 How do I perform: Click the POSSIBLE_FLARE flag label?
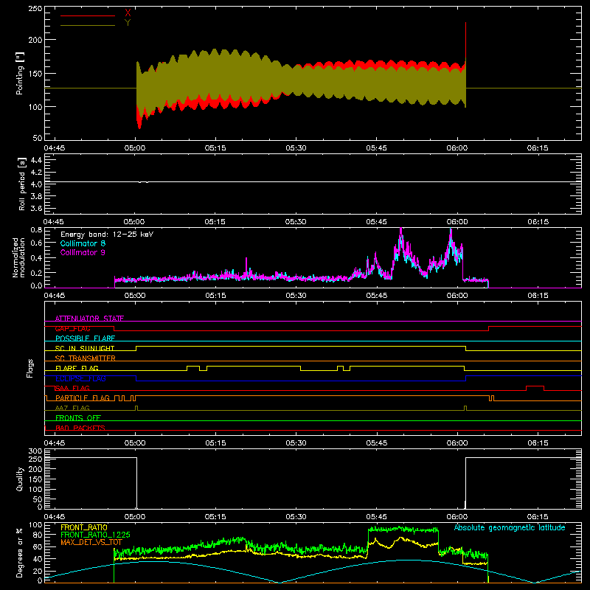tap(85, 339)
